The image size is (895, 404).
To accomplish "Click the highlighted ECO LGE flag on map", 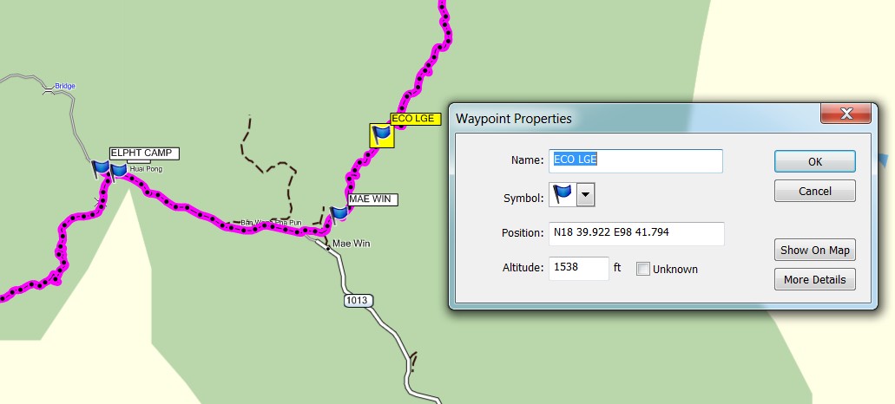I will [382, 135].
